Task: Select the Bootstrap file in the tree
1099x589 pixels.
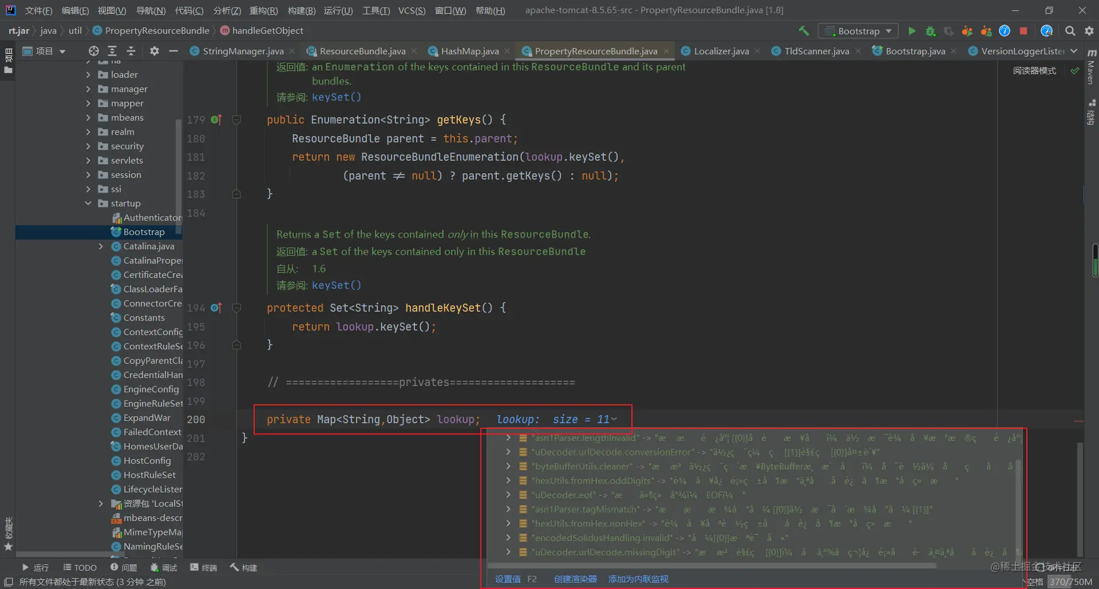Action: (x=144, y=232)
